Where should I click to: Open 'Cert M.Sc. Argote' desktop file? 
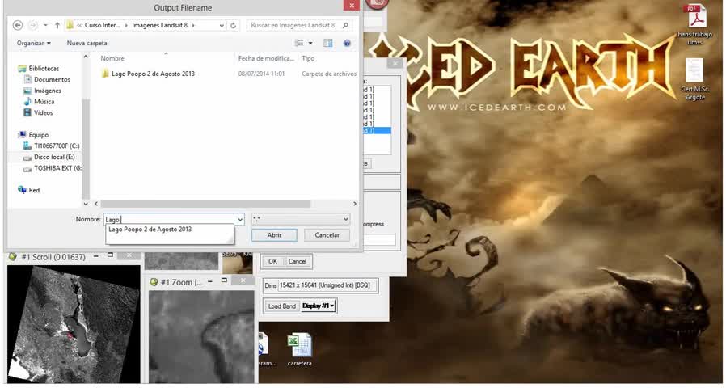[694, 79]
